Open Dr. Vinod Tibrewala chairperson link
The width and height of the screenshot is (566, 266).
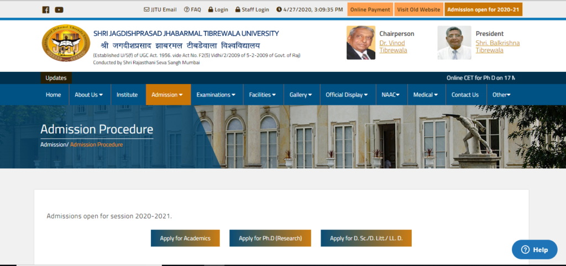(x=393, y=47)
